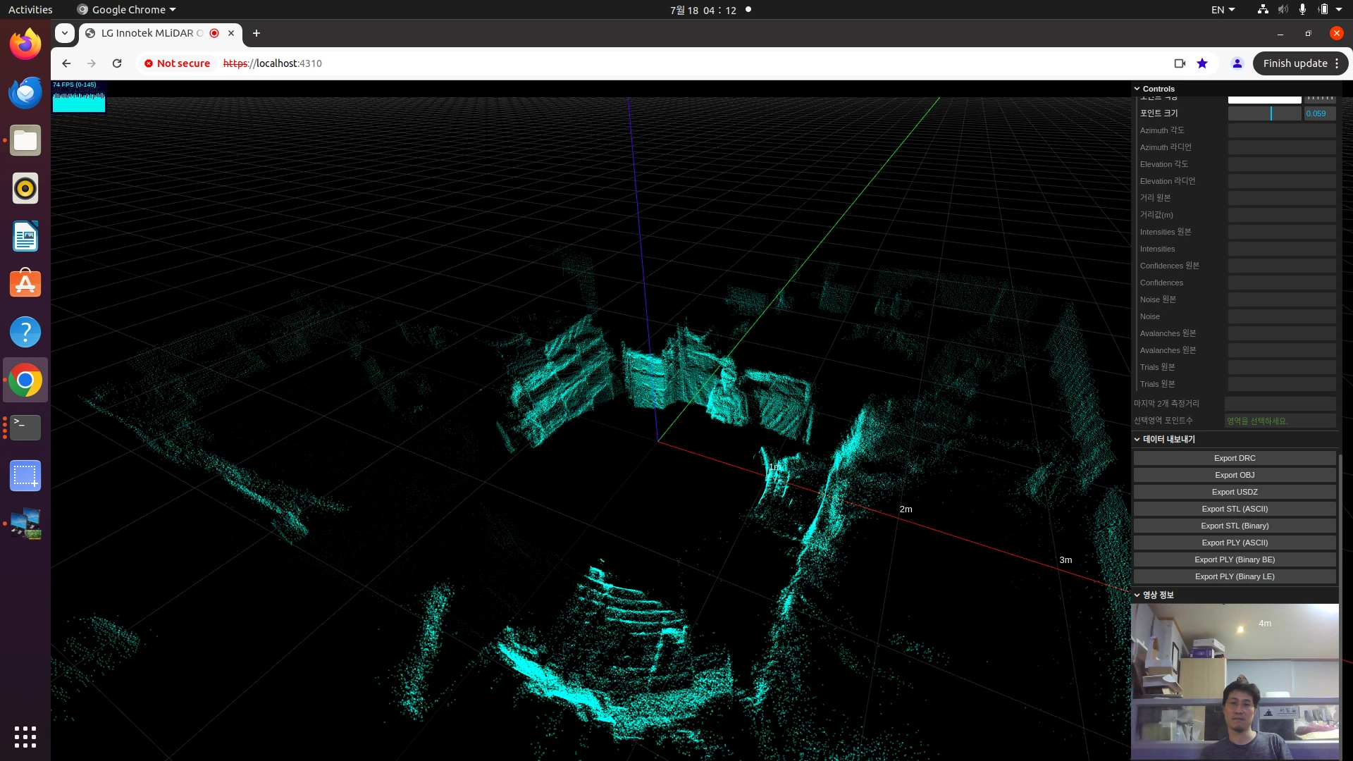Image resolution: width=1353 pixels, height=761 pixels.
Task: Open the clock and calendar menu
Action: coord(703,10)
